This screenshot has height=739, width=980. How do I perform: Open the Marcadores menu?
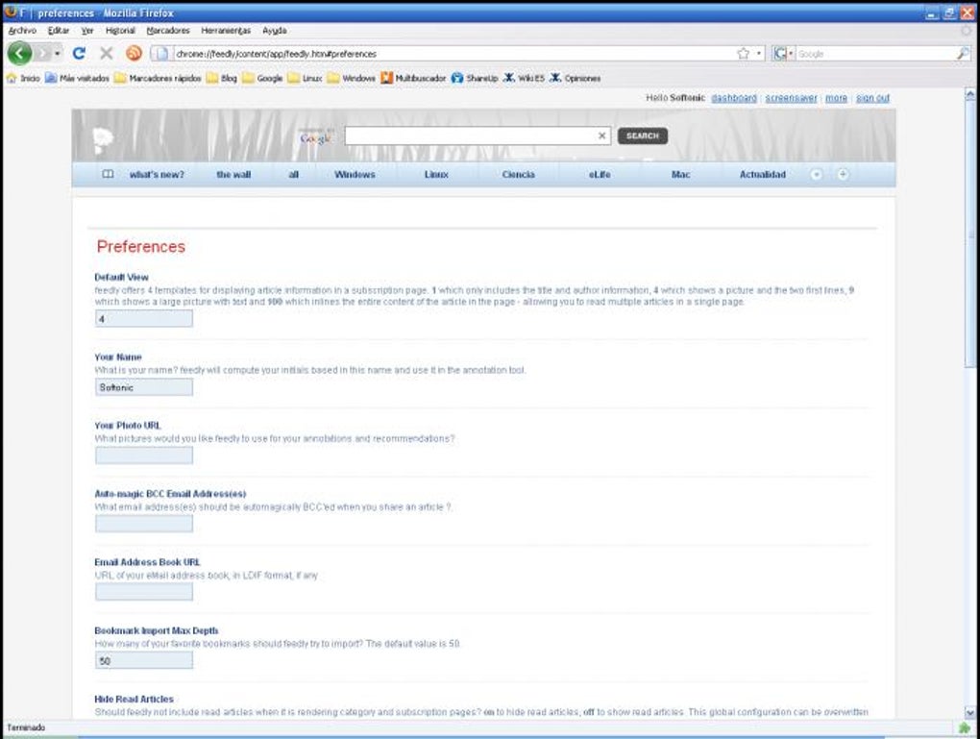[x=168, y=30]
